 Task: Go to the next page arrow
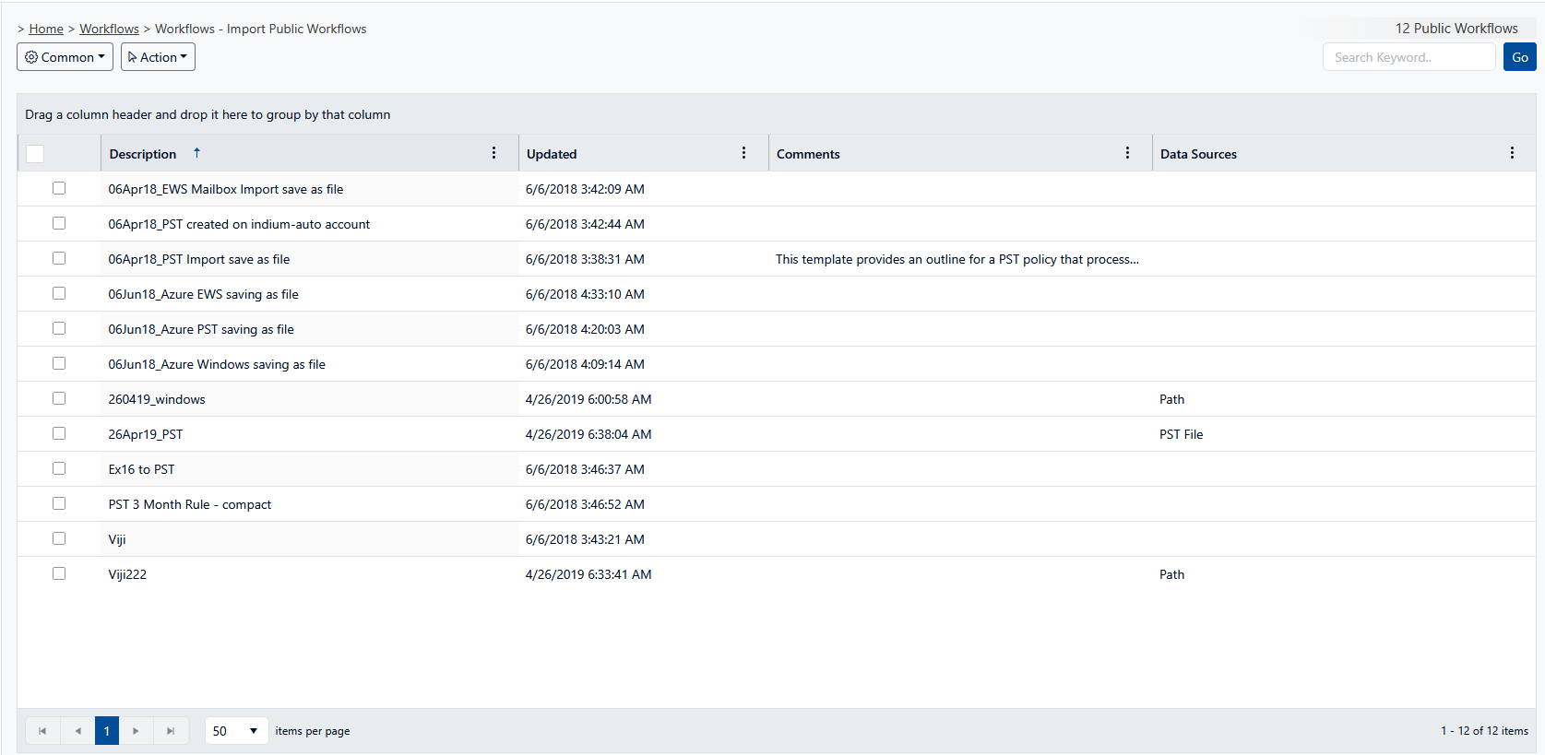(x=136, y=731)
